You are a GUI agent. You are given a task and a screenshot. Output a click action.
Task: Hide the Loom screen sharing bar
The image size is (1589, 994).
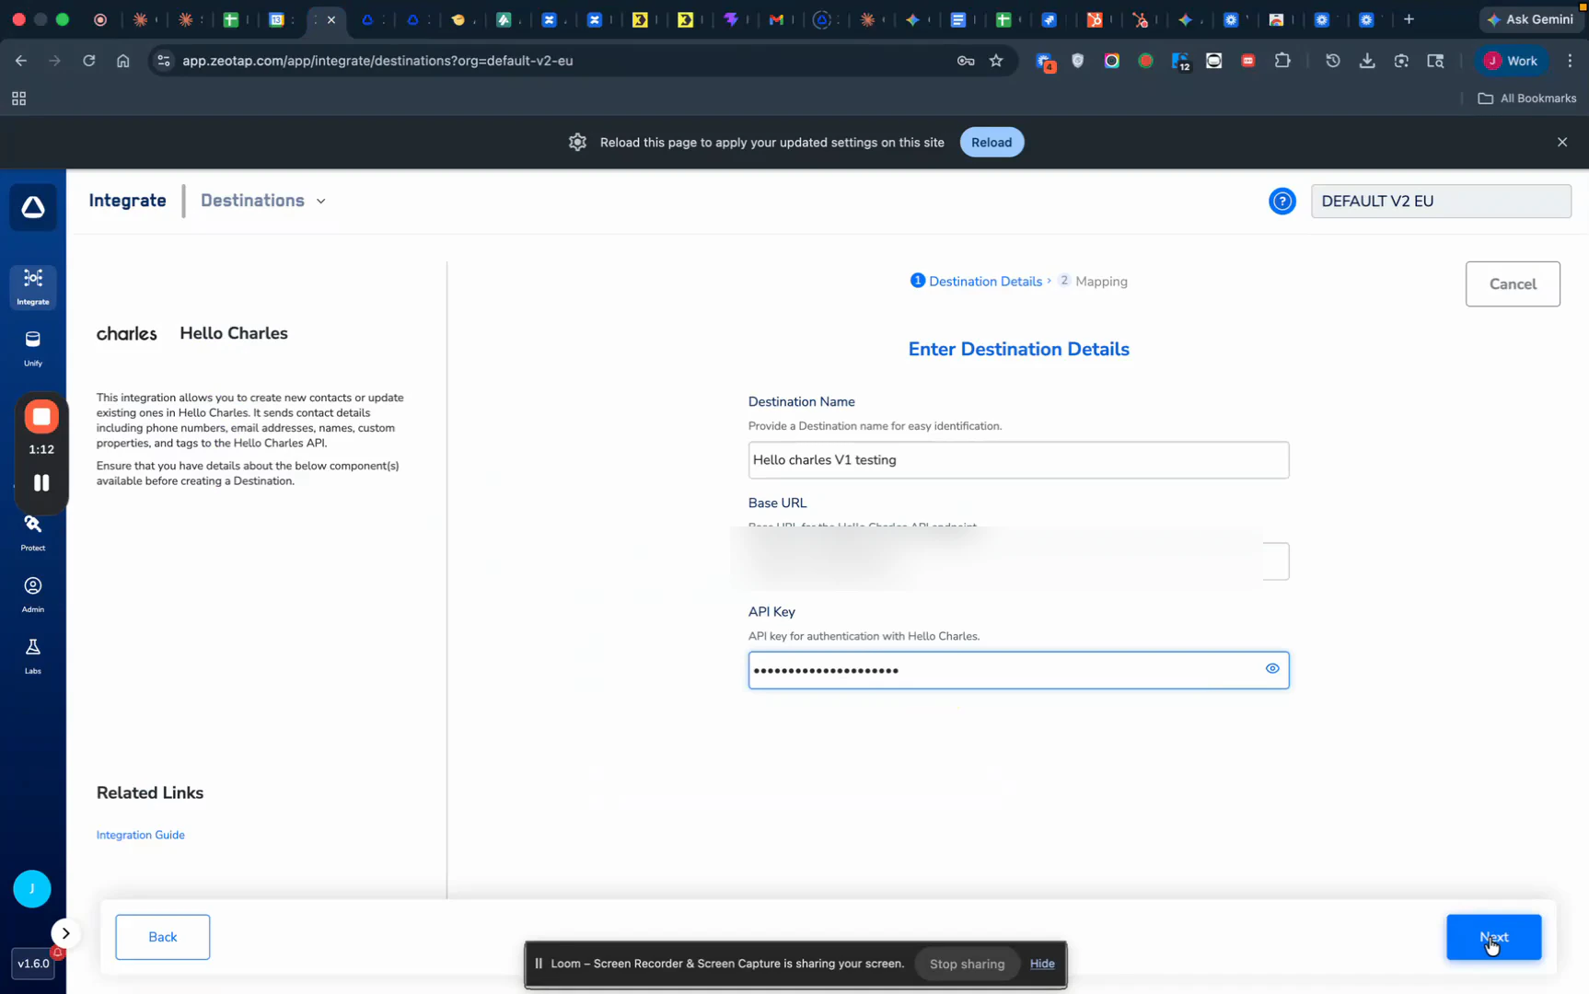[x=1042, y=964]
